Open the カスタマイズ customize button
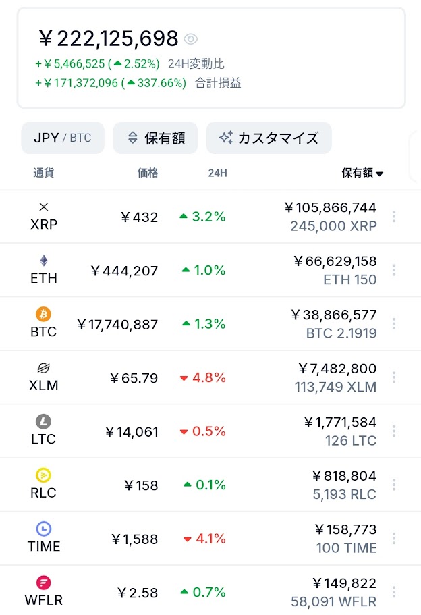Screen dimensions: 421x615 coord(269,138)
